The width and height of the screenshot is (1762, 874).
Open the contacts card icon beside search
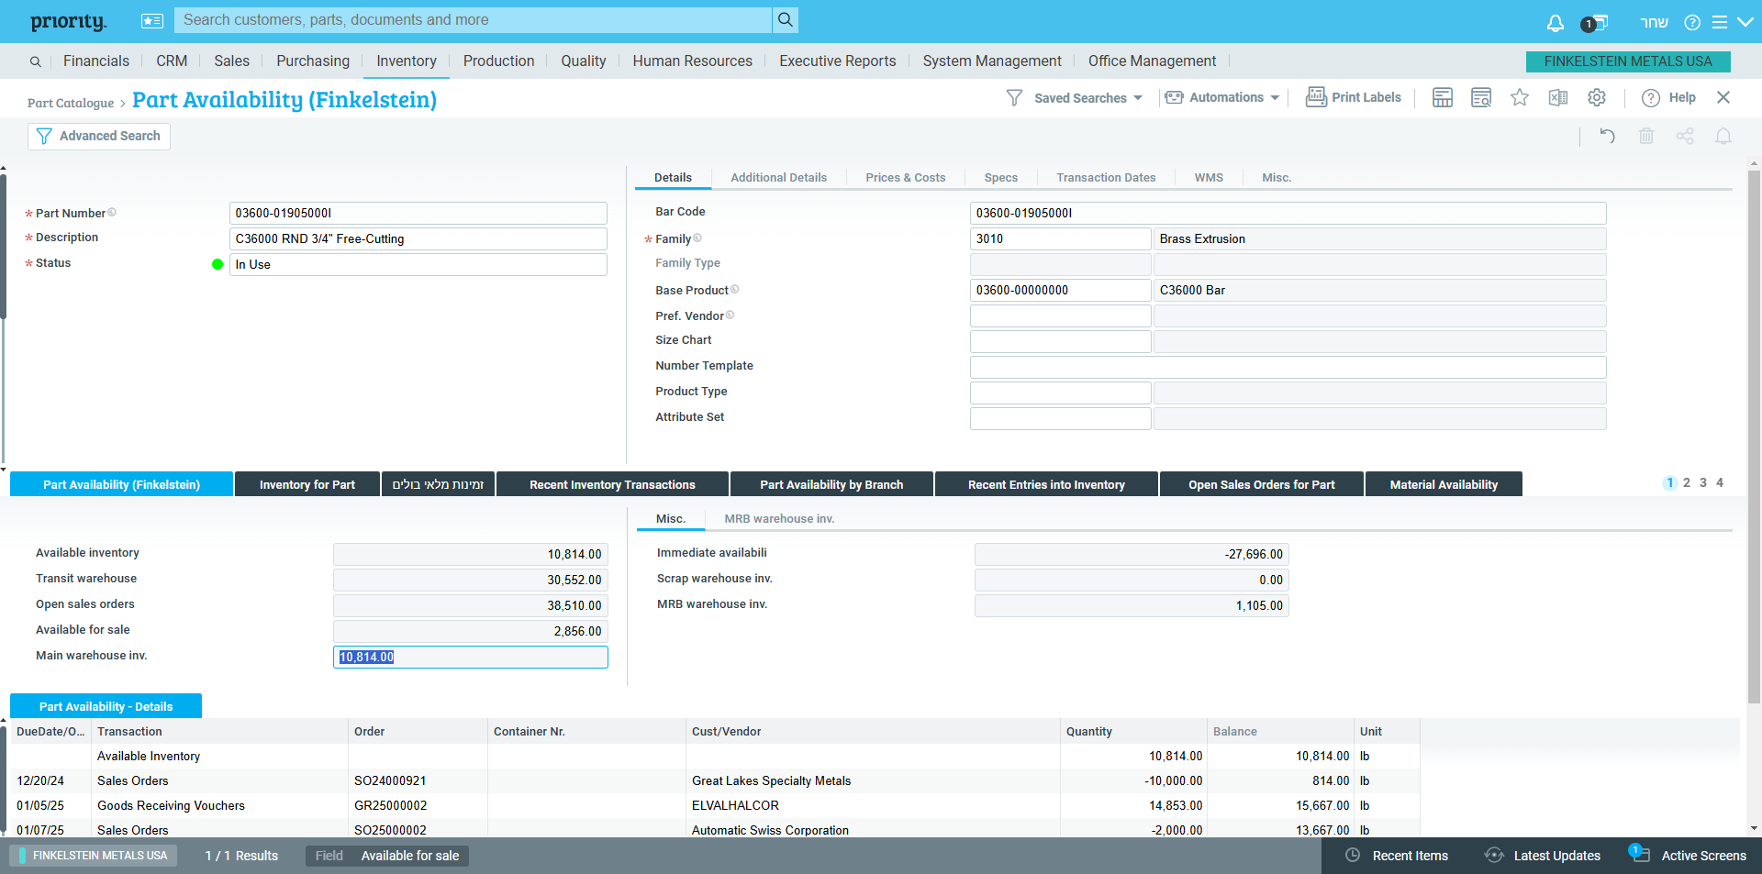(x=152, y=20)
